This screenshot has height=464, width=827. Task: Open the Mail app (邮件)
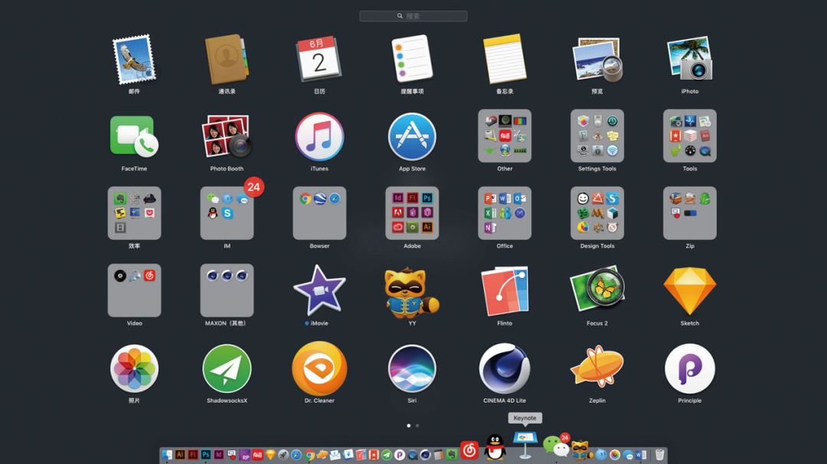134,60
